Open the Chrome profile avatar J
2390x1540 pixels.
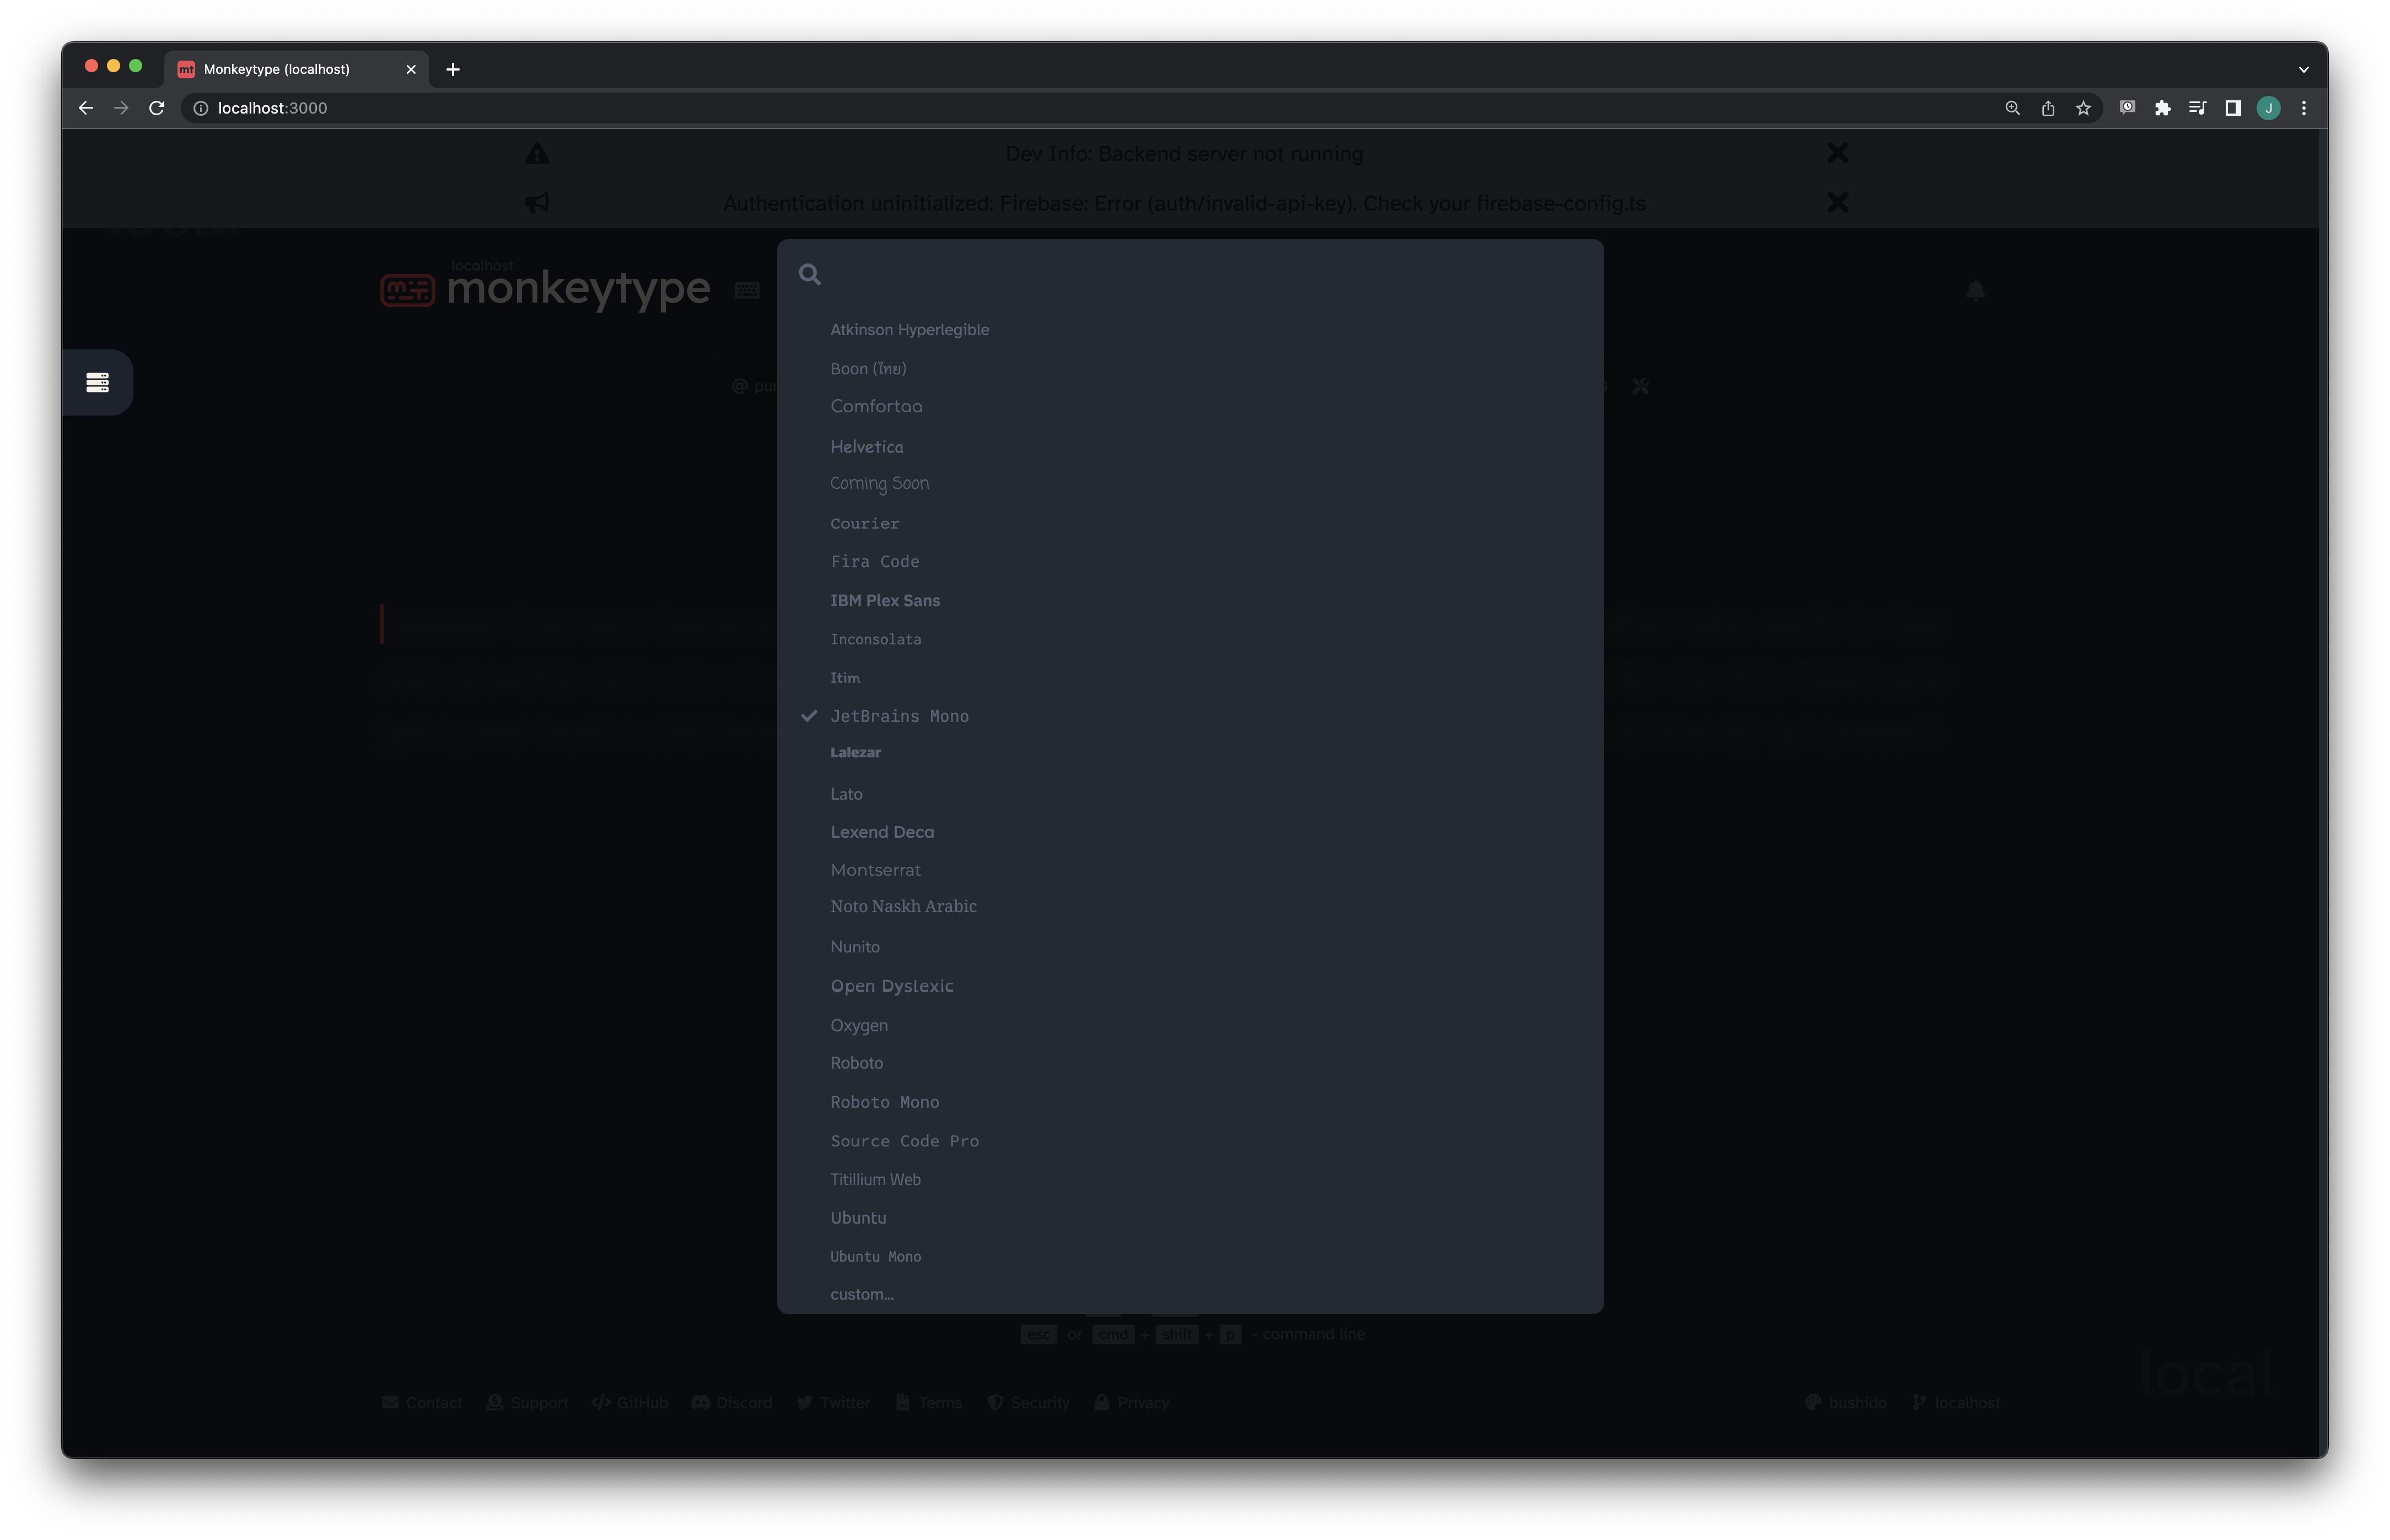click(2268, 108)
